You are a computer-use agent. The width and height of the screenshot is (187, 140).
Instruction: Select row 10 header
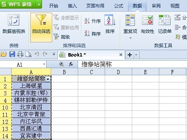[x=6, y=107]
